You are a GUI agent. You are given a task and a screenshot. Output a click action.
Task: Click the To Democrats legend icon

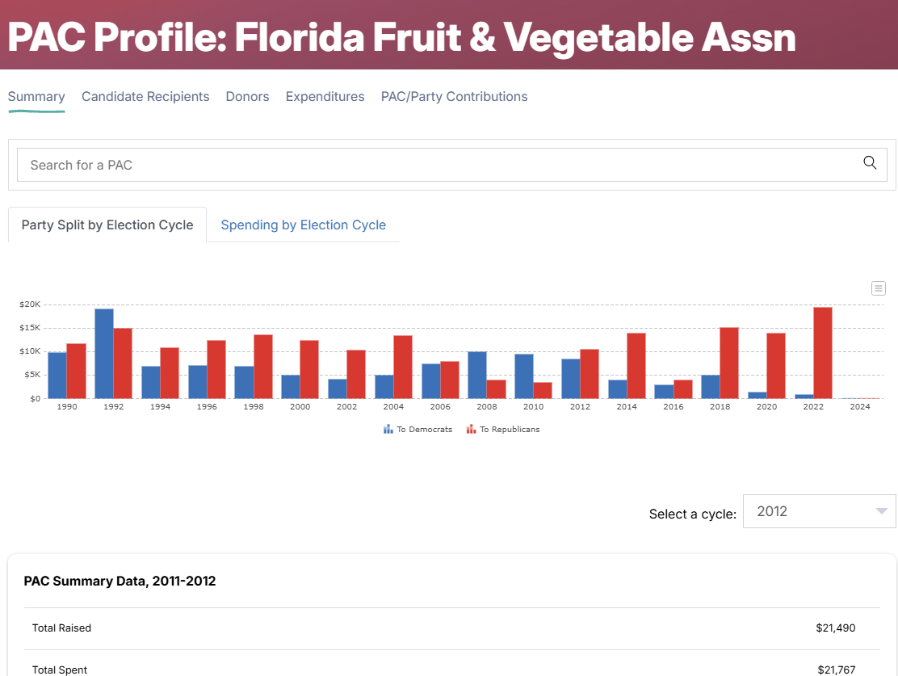388,430
